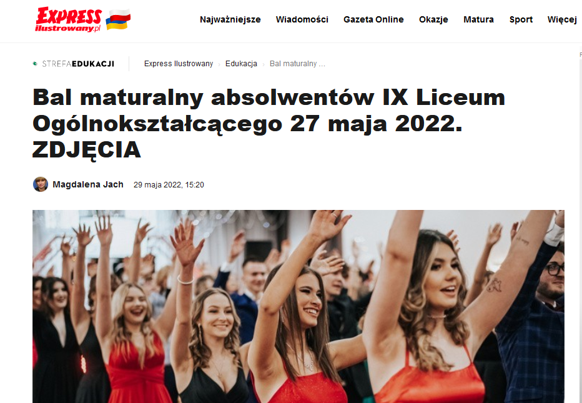Click the Express Ilustrowany logo
Image resolution: width=582 pixels, height=403 pixels.
coord(68,20)
